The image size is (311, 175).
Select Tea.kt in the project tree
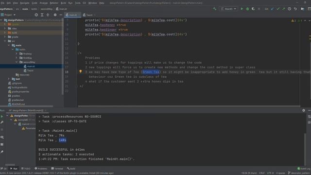(x=30, y=70)
